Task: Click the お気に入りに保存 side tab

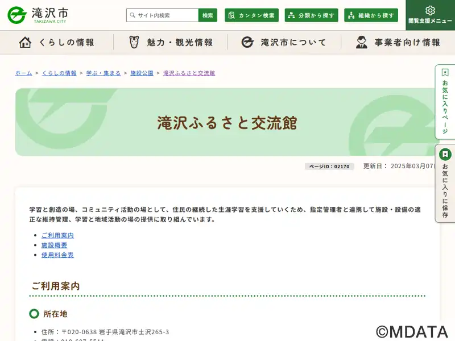Action: coord(445,183)
